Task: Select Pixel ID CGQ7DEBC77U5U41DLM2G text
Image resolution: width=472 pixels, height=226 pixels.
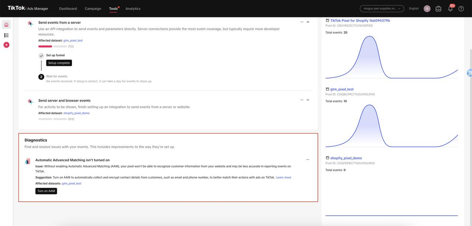Action: tap(350, 163)
